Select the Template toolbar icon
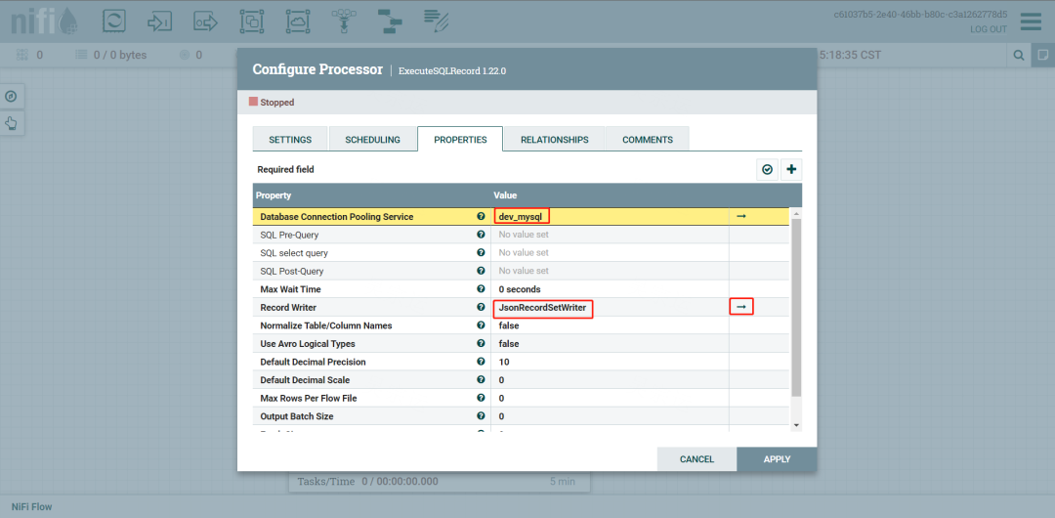 point(389,22)
